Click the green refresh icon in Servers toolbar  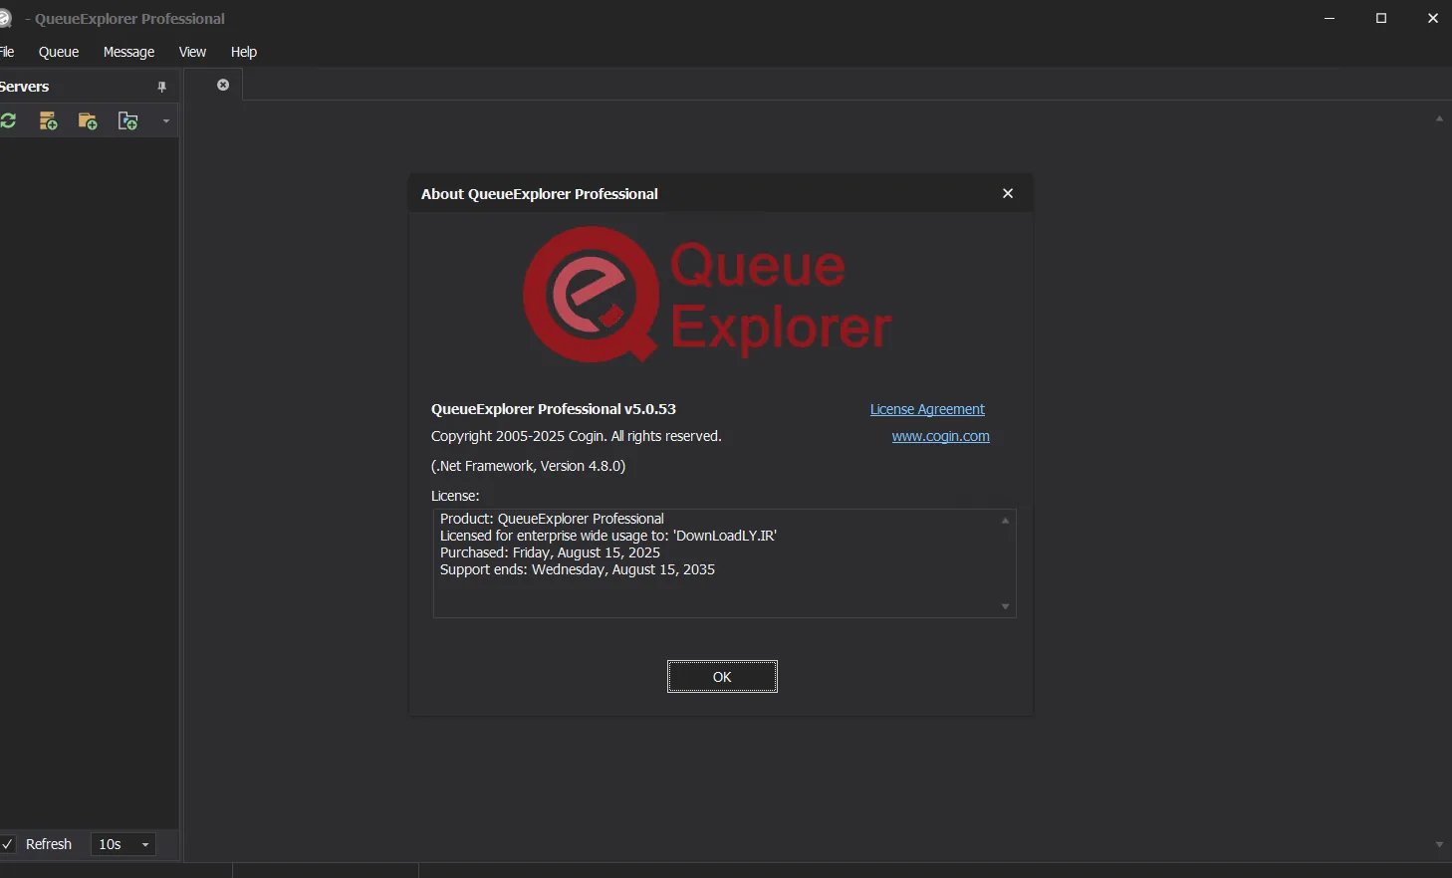tap(8, 120)
